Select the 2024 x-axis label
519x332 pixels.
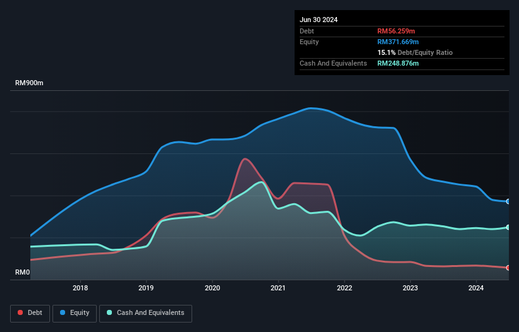coord(476,288)
